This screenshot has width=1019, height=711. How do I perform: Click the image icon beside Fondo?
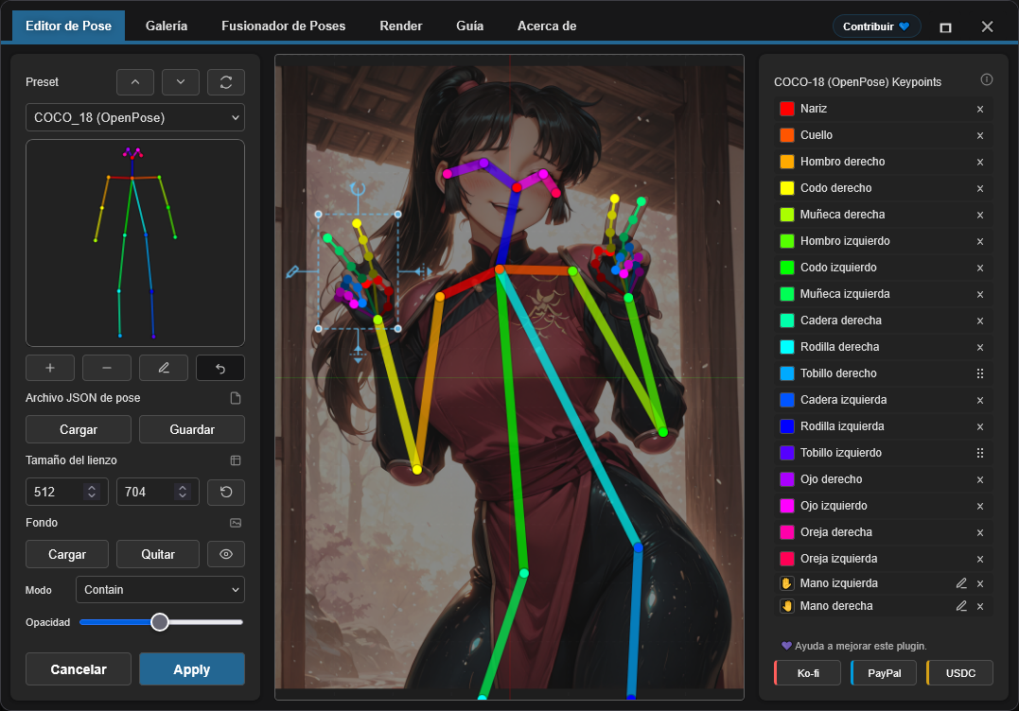[x=236, y=523]
